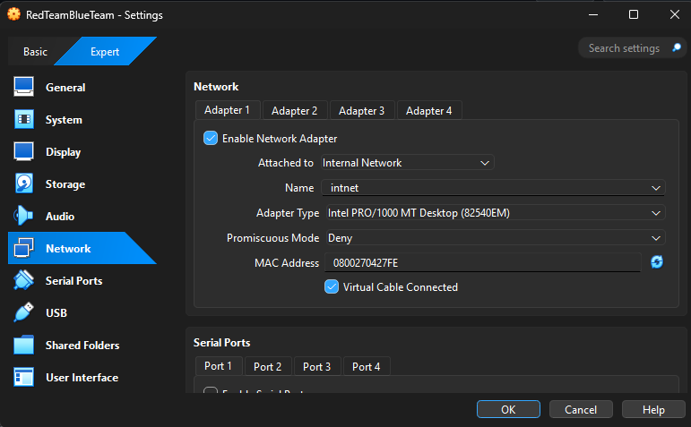Image resolution: width=691 pixels, height=427 pixels.
Task: Click the Storage disk icon
Action: pos(23,184)
